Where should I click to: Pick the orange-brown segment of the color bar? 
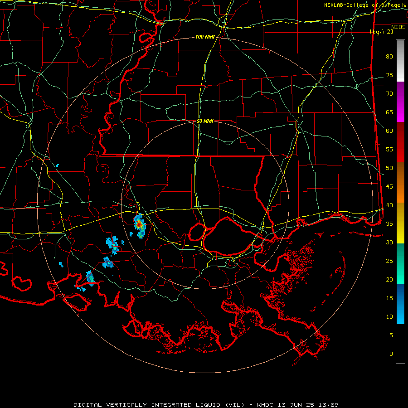(x=400, y=183)
